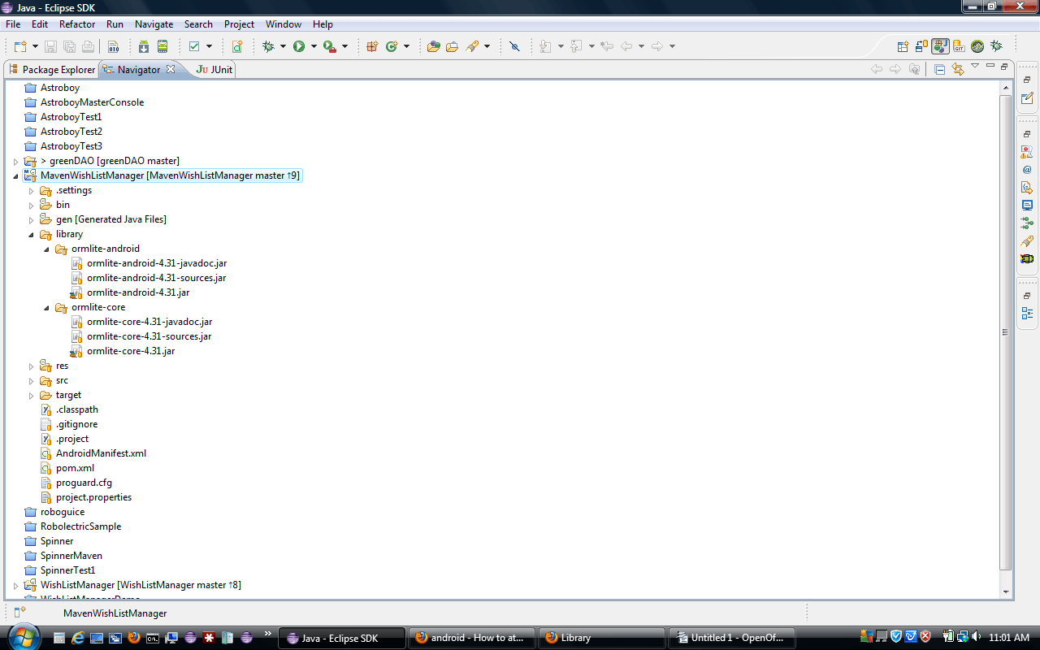Click the Open Task folder icon

coord(453,46)
